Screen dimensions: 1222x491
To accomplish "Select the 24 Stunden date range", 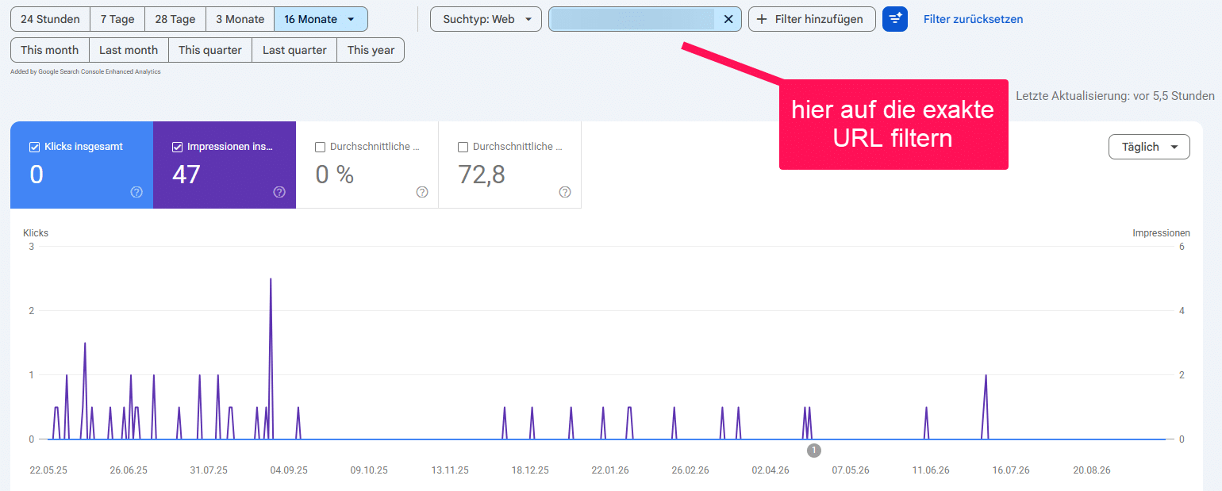I will pos(50,19).
